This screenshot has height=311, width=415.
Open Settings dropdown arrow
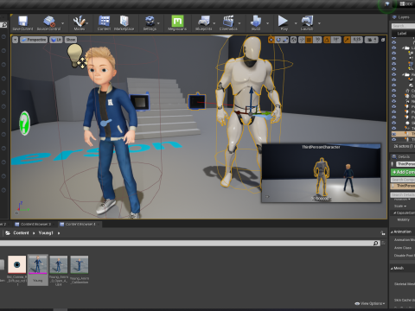coord(158,23)
